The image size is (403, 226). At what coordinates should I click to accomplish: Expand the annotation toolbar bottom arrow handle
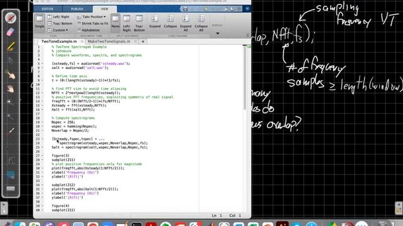click(4, 208)
